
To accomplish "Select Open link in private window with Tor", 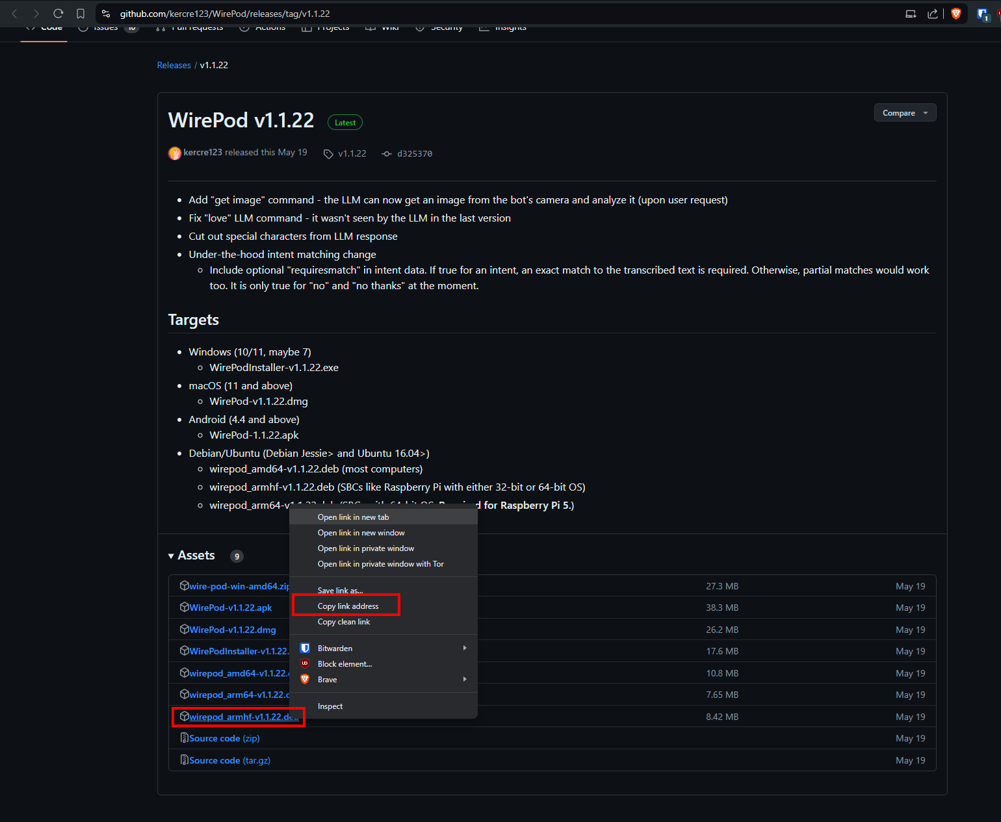I will pos(383,564).
